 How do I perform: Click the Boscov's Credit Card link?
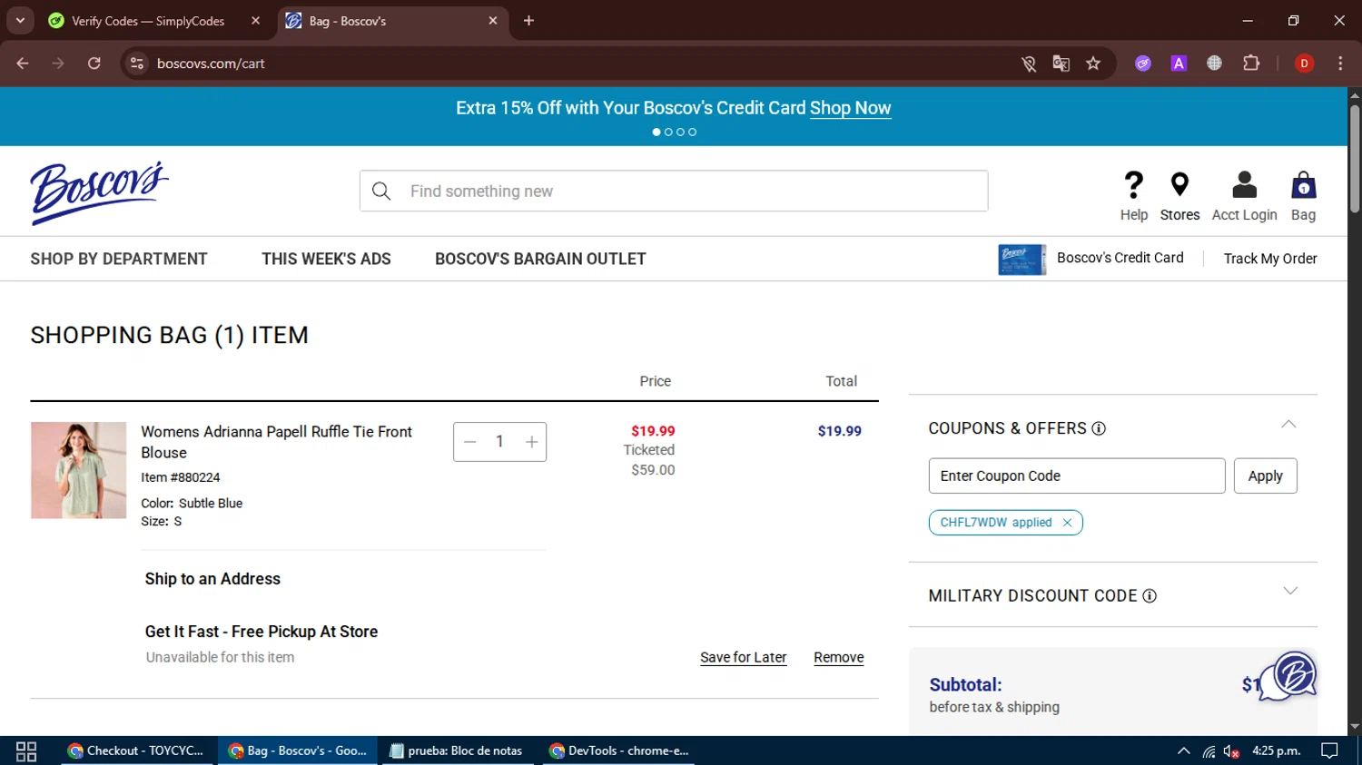[1120, 258]
